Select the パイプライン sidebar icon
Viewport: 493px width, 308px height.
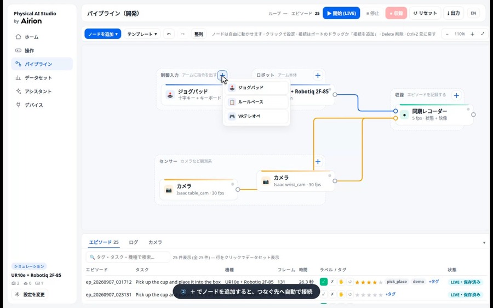pyautogui.click(x=18, y=64)
